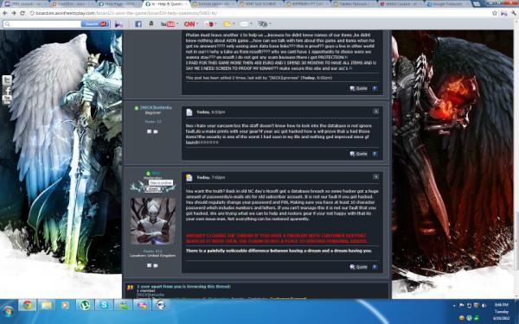The height and width of the screenshot is (324, 519).
Task: Click the Posts: 10 link
Action: coord(153,121)
